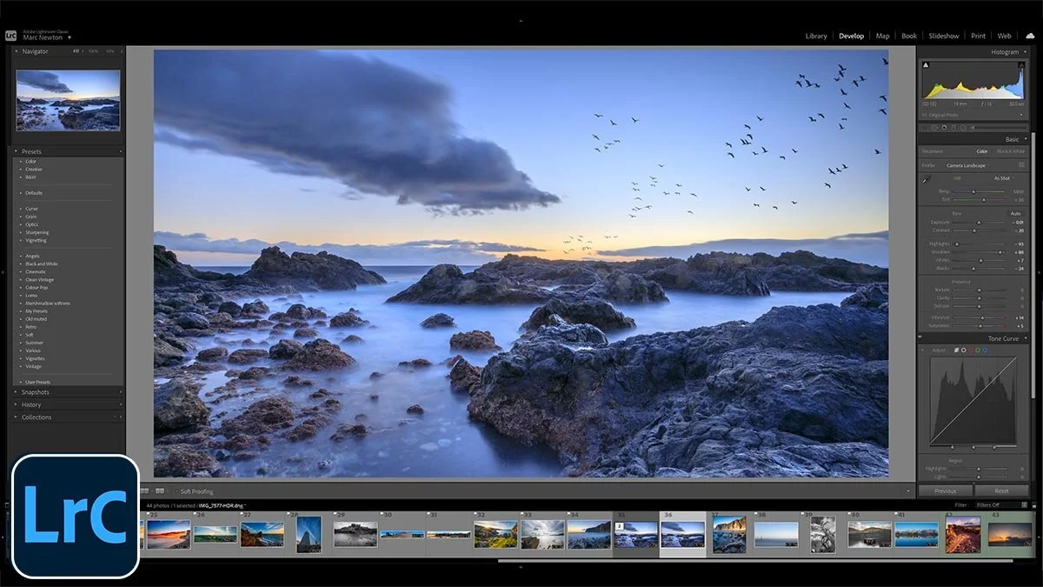The height and width of the screenshot is (587, 1043).
Task: Expand the Collections panel
Action: pyautogui.click(x=35, y=417)
